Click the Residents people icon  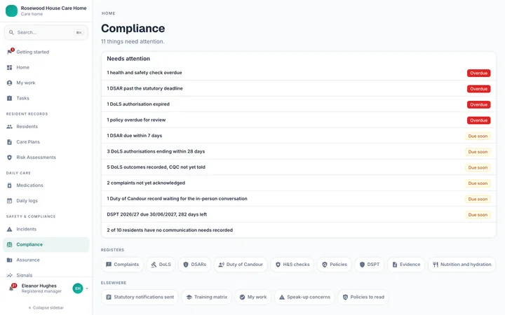click(9, 127)
